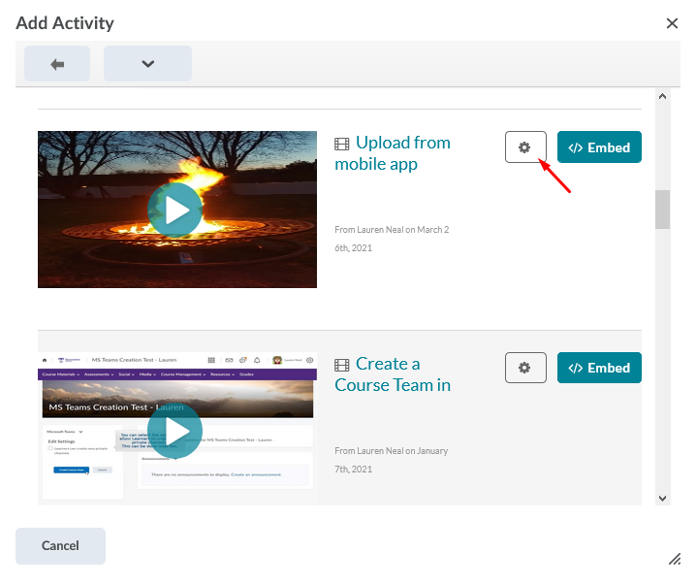Open the Create a Course Team title link
This screenshot has height=584, width=696.
click(x=393, y=374)
